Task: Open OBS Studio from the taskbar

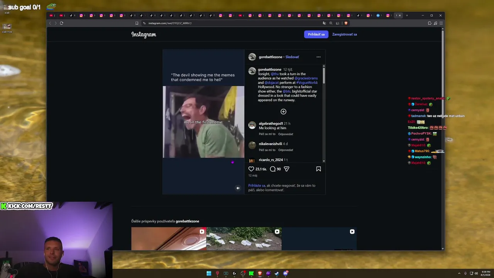Action: [x=243, y=273]
